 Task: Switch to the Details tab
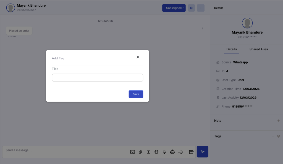click(x=232, y=49)
